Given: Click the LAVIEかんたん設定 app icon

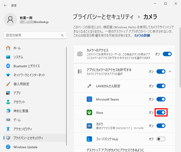Looking at the screenshot, I should click(x=89, y=86).
